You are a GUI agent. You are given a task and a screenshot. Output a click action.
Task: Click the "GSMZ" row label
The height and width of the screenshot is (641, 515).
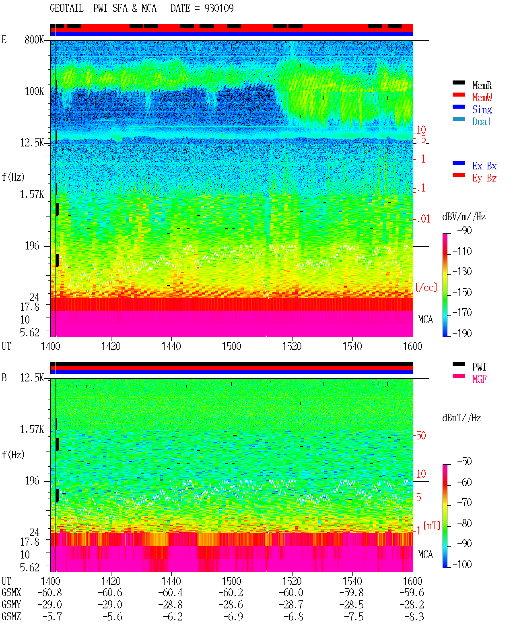[11, 617]
